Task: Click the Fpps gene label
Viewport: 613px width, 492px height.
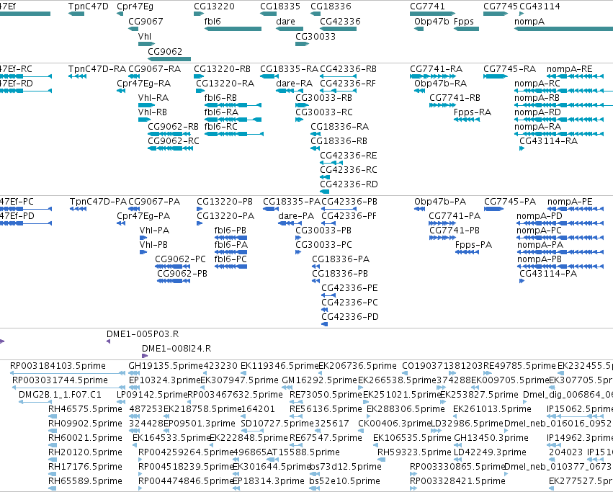Action: pyautogui.click(x=464, y=21)
